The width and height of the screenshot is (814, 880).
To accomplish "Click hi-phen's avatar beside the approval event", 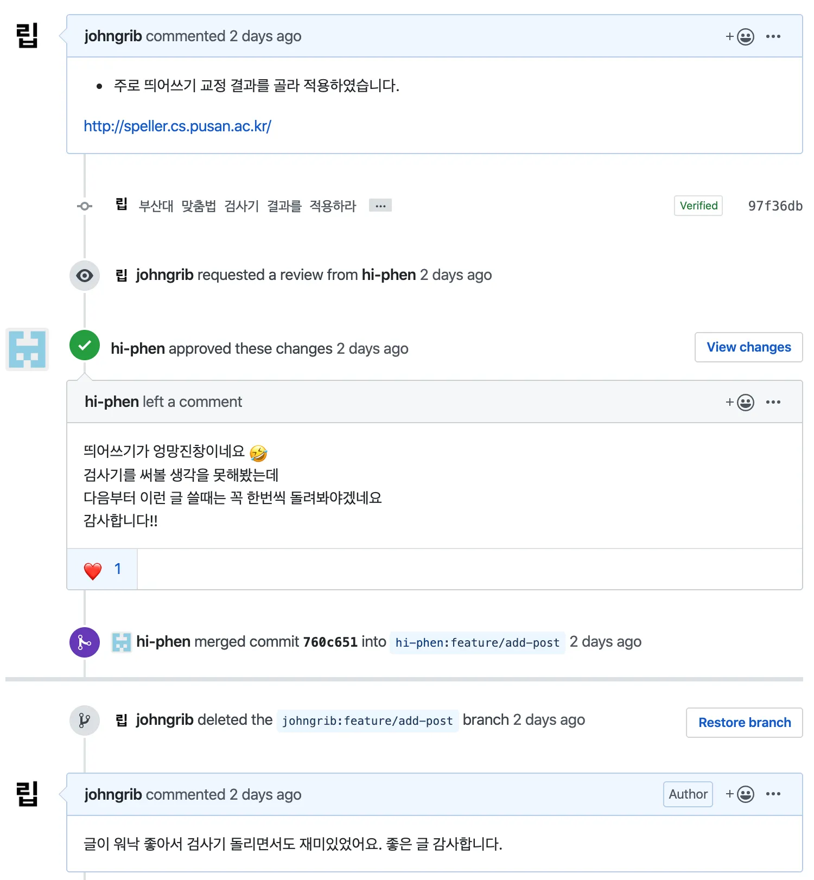I will point(27,349).
